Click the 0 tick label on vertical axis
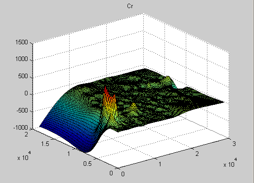The image size is (254, 183). pos(26,93)
